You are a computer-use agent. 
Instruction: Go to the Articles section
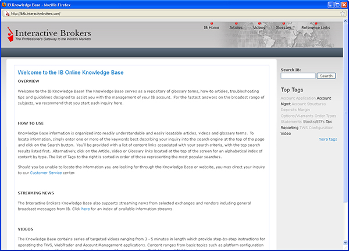236,27
